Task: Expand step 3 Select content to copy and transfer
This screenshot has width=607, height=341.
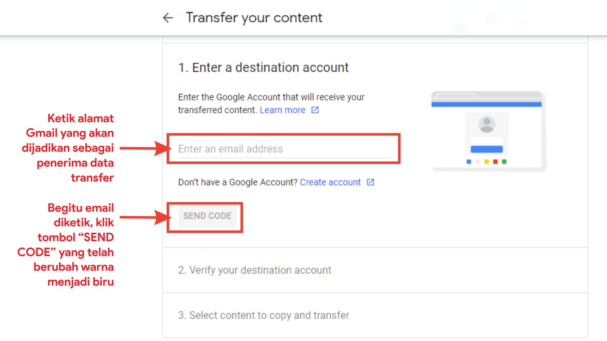Action: [263, 315]
